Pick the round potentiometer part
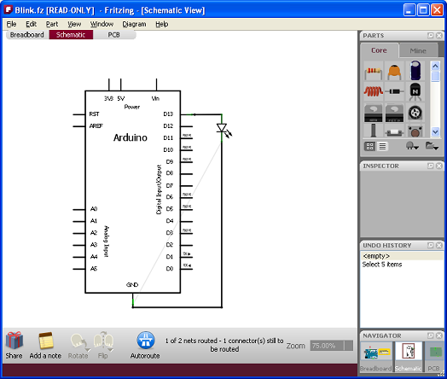Image resolution: width=447 pixels, height=379 pixels. (x=415, y=113)
